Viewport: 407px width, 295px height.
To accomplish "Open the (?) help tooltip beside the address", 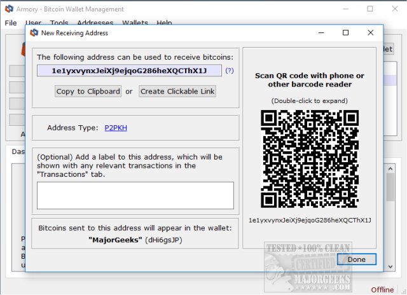I will (x=230, y=71).
